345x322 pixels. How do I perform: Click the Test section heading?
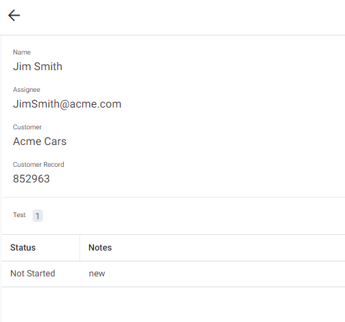click(x=19, y=215)
